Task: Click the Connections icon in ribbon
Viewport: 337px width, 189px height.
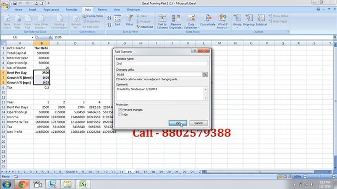Action: coord(93,16)
